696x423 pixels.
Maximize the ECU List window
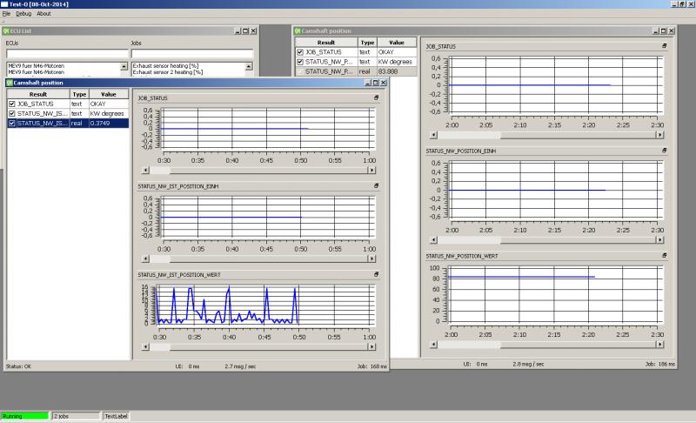(245, 30)
